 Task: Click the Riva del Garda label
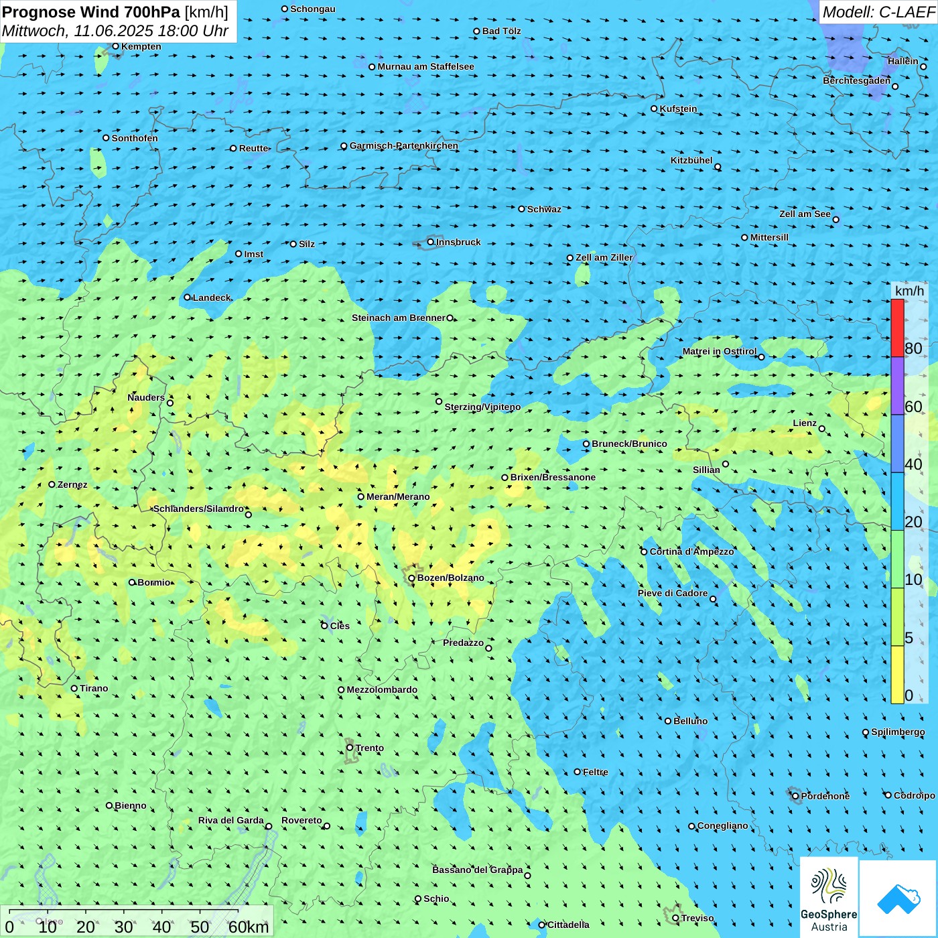tap(231, 820)
